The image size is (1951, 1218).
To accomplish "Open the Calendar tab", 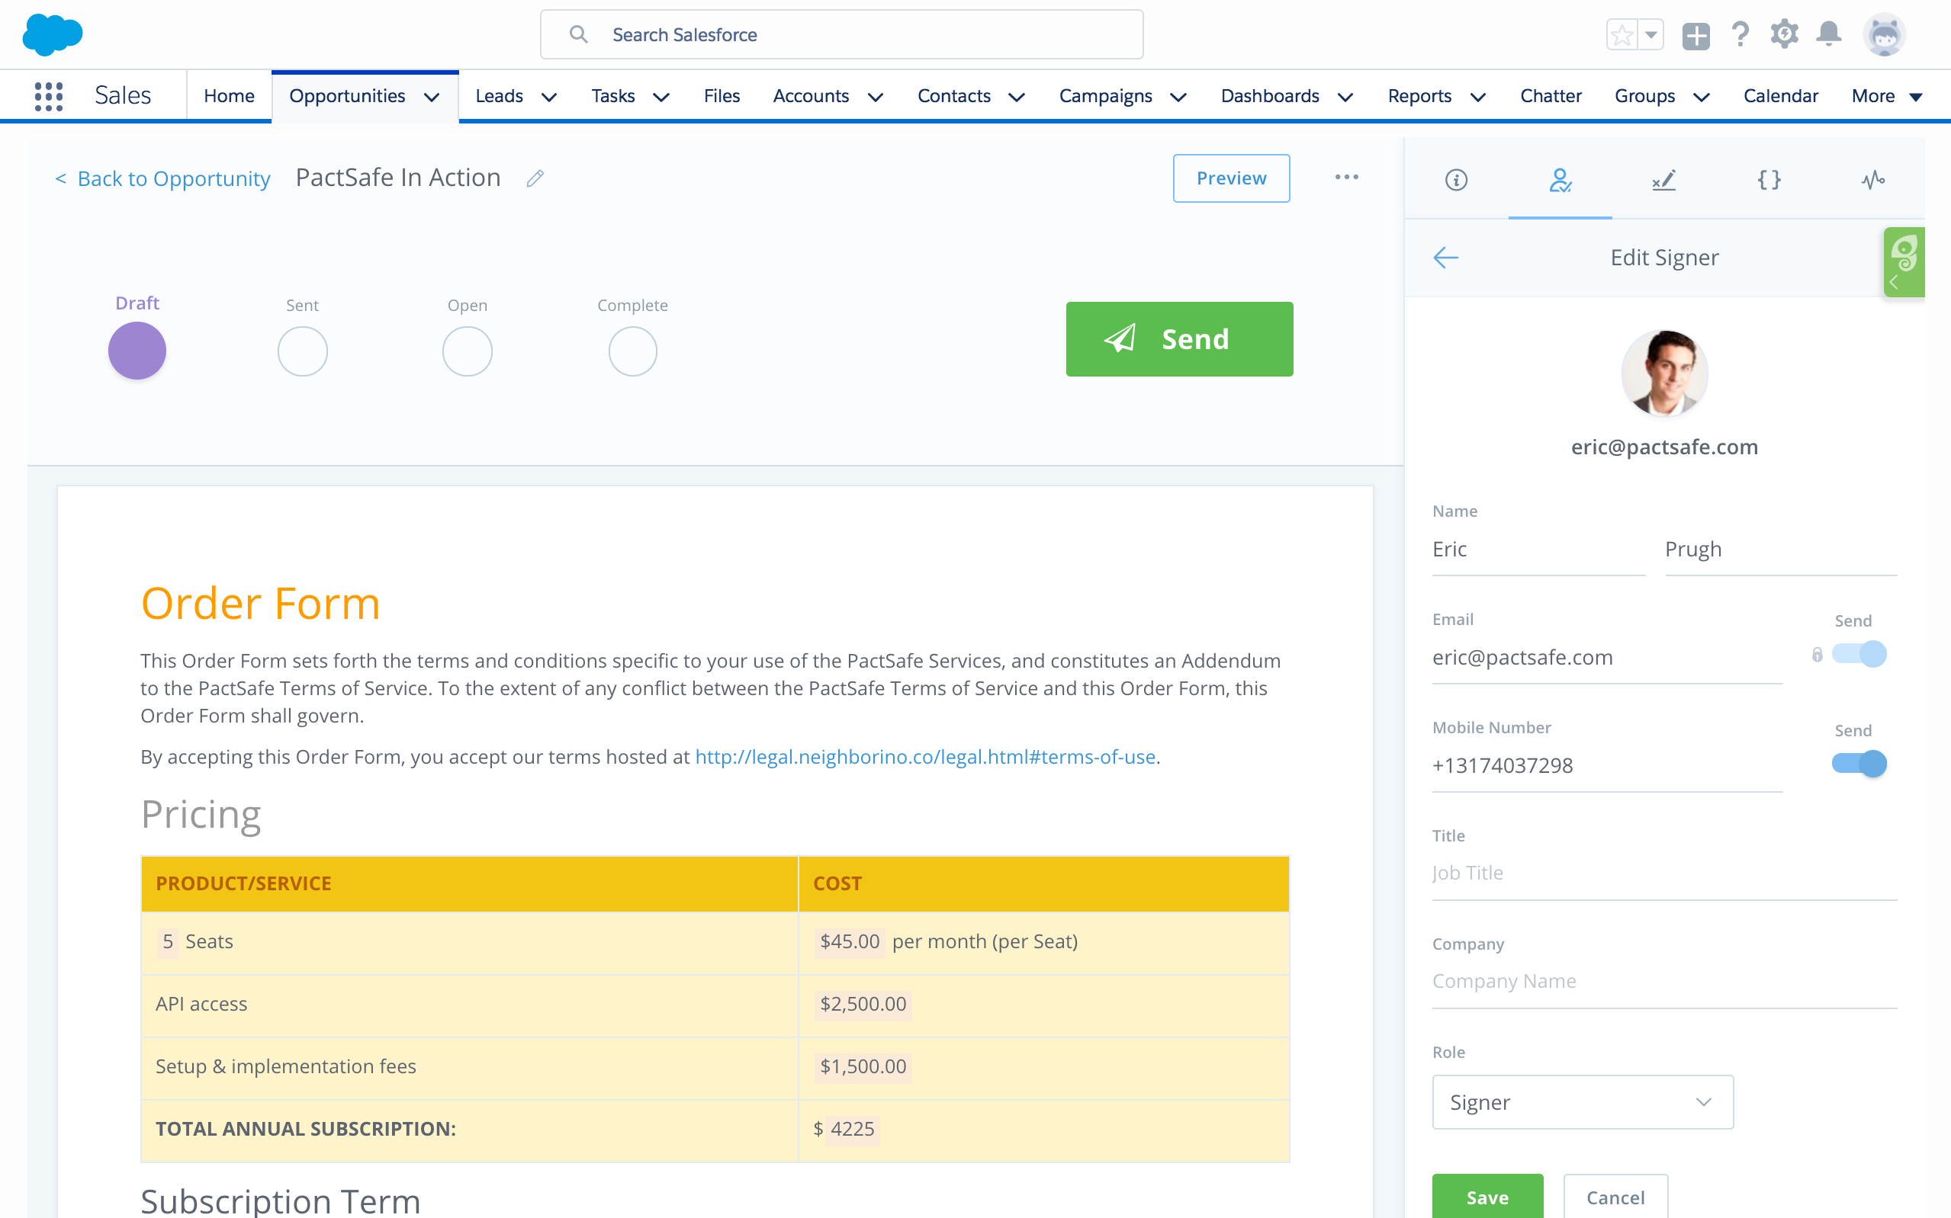I will 1780,96.
